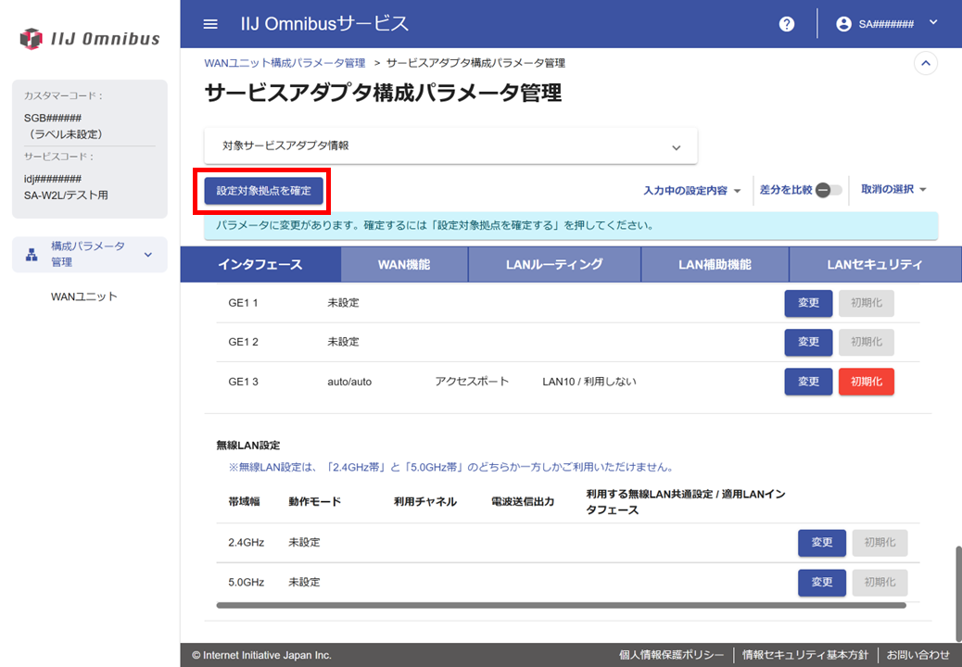Open the 取消の選択 dropdown
Viewport: 962px width, 667px height.
[x=893, y=190]
